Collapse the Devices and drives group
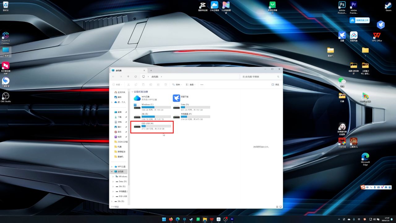The image size is (396, 223). coord(132,92)
